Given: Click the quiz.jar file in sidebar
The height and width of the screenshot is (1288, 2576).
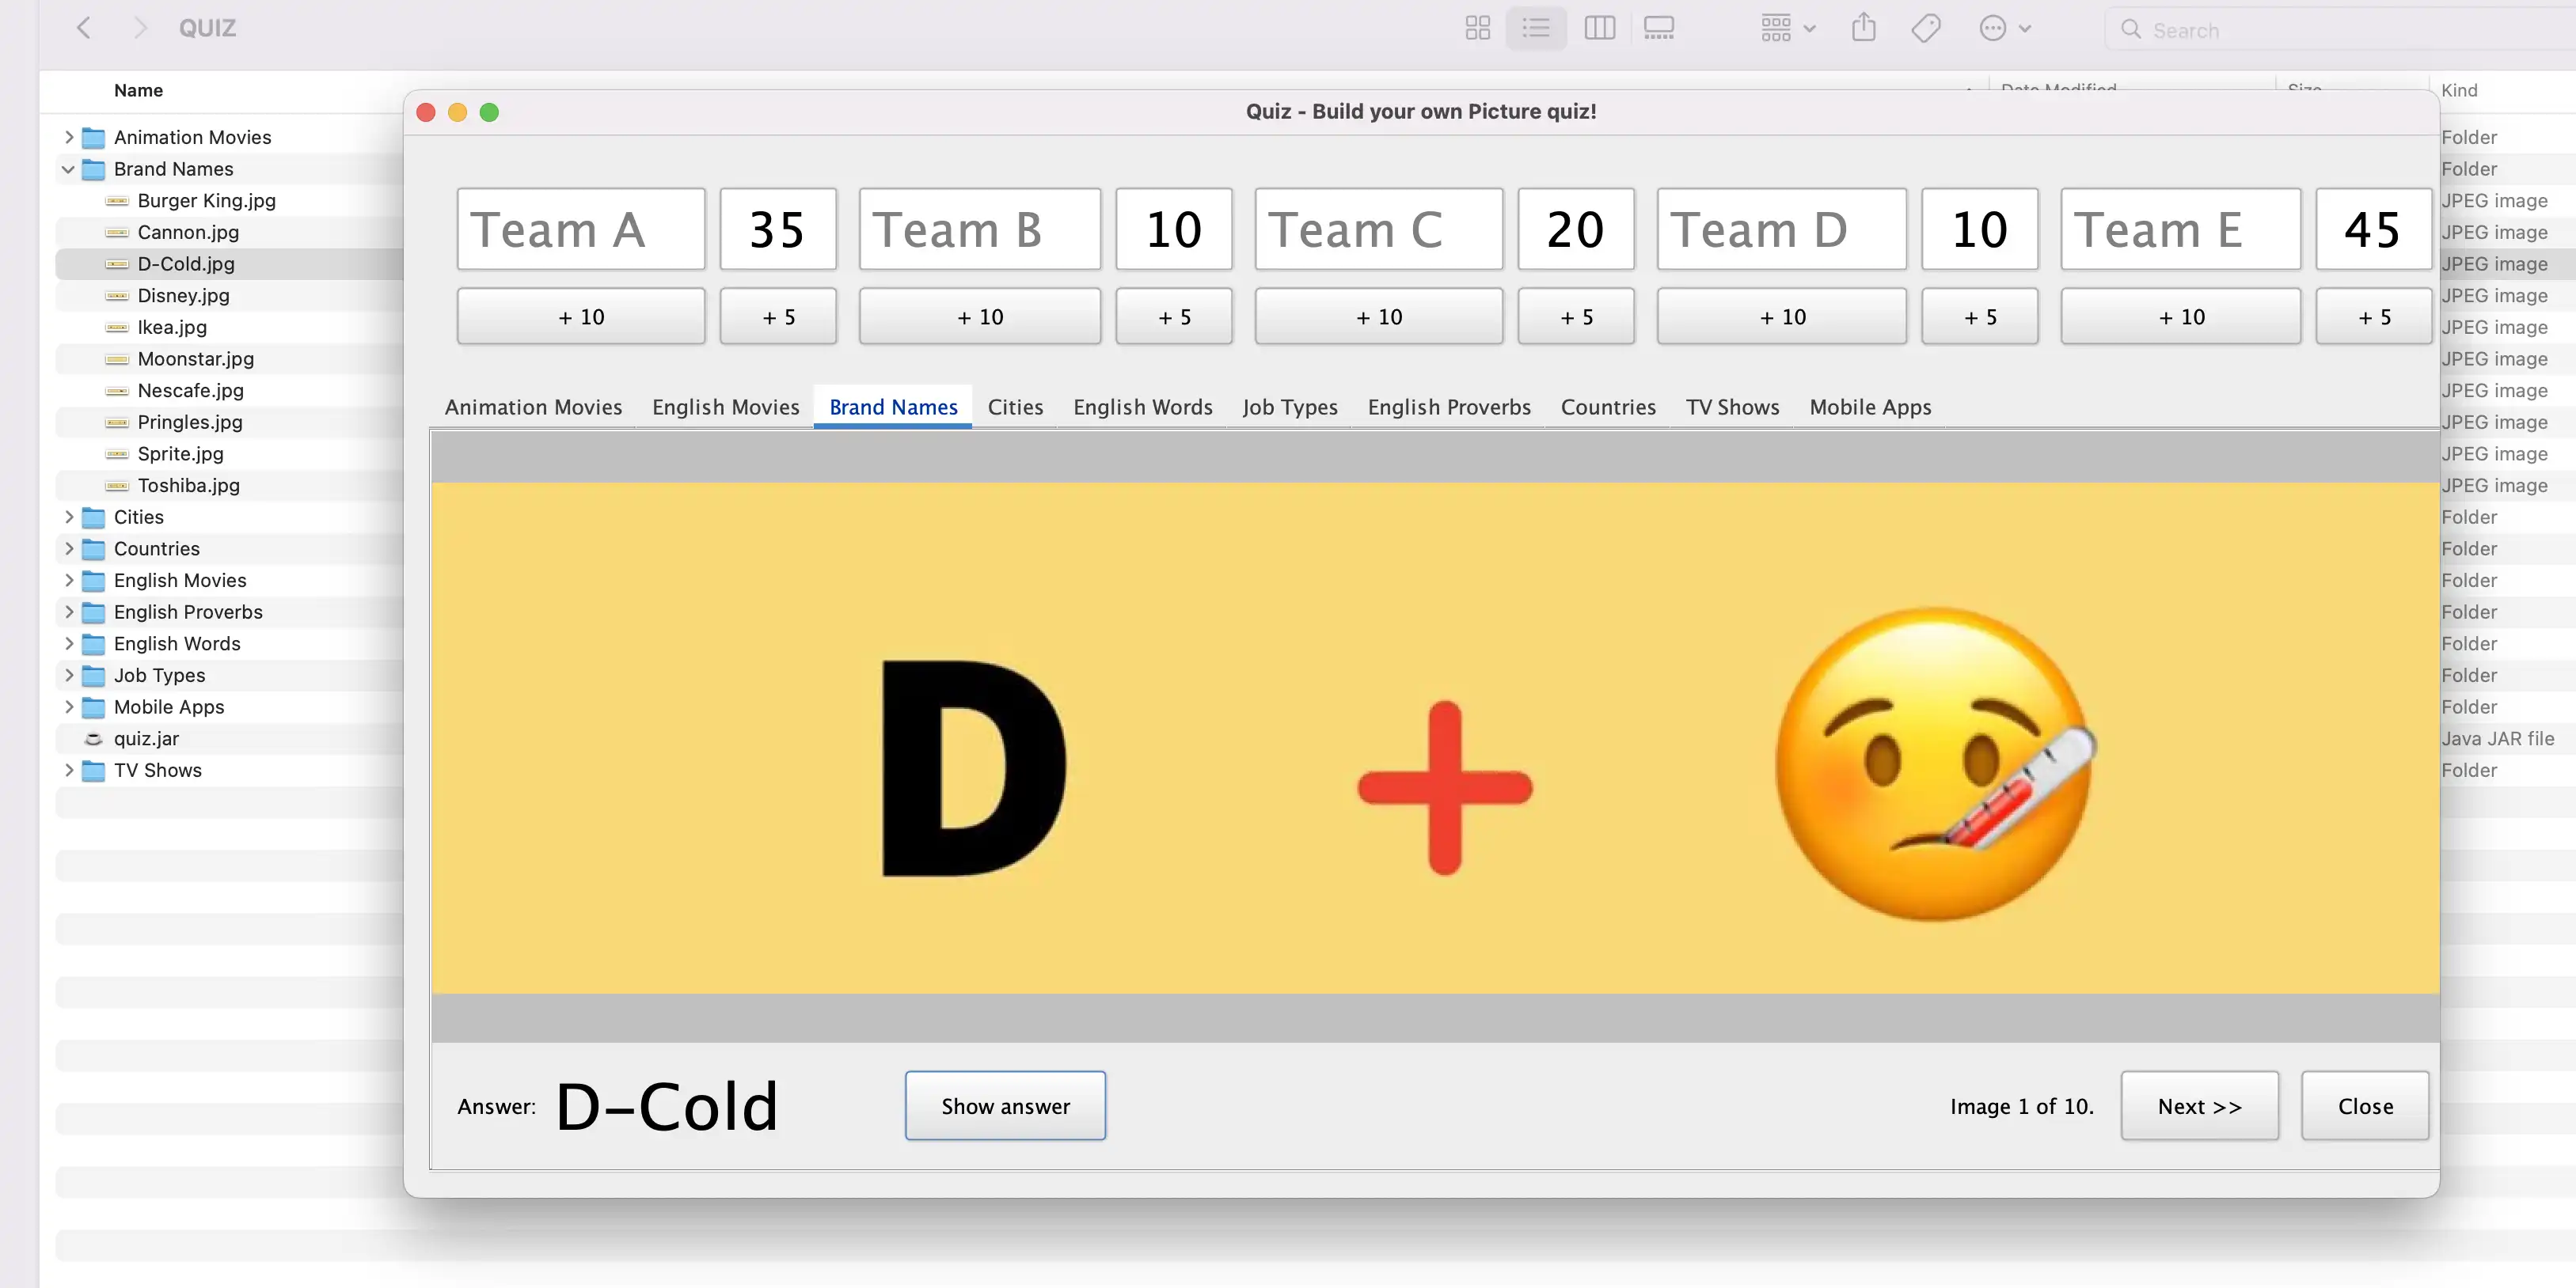Looking at the screenshot, I should click(146, 737).
